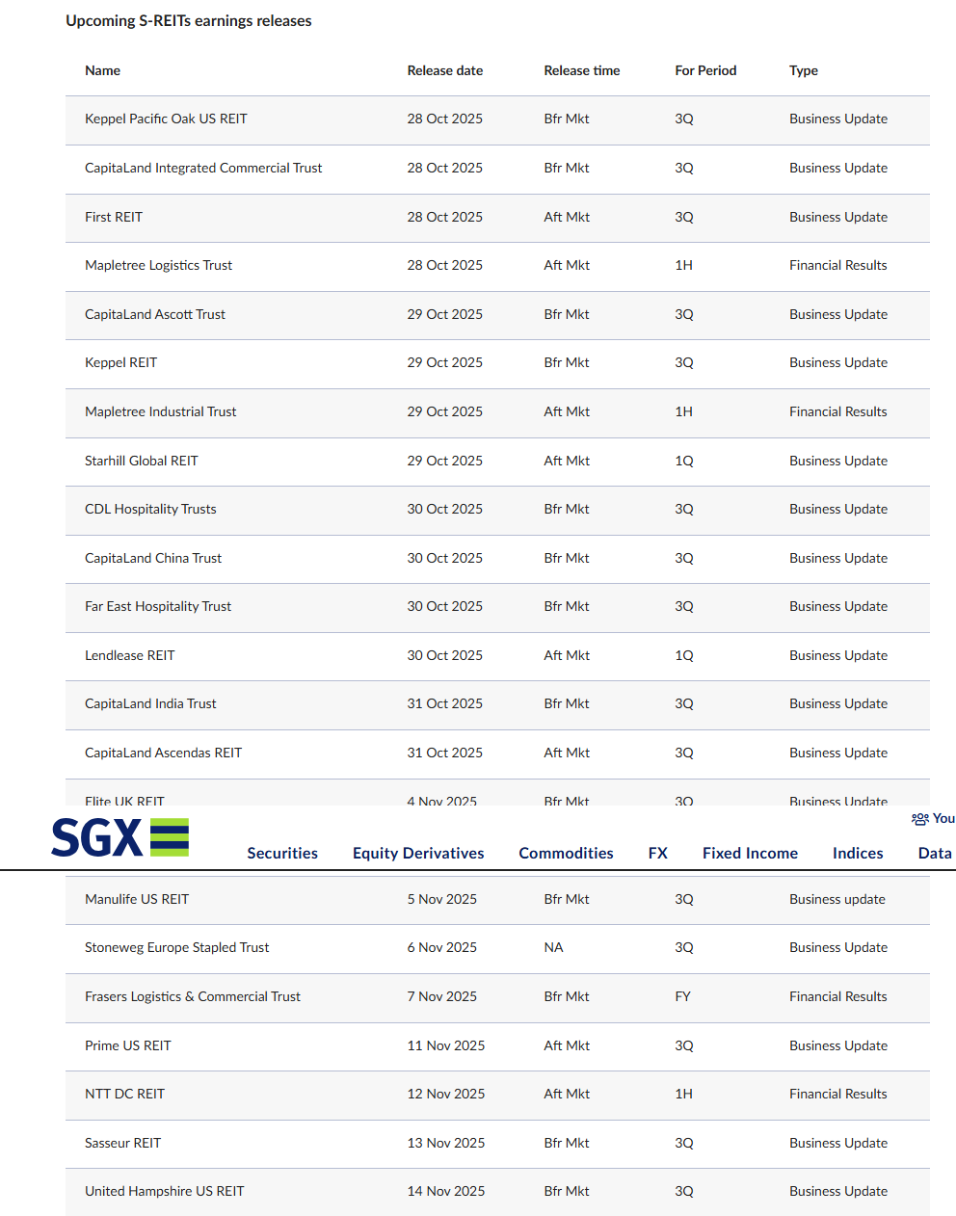
Task: Click the Name column header
Action: tap(102, 70)
